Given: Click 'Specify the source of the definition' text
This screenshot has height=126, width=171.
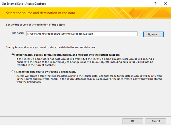Looking at the screenshot, I should pos(36,25).
